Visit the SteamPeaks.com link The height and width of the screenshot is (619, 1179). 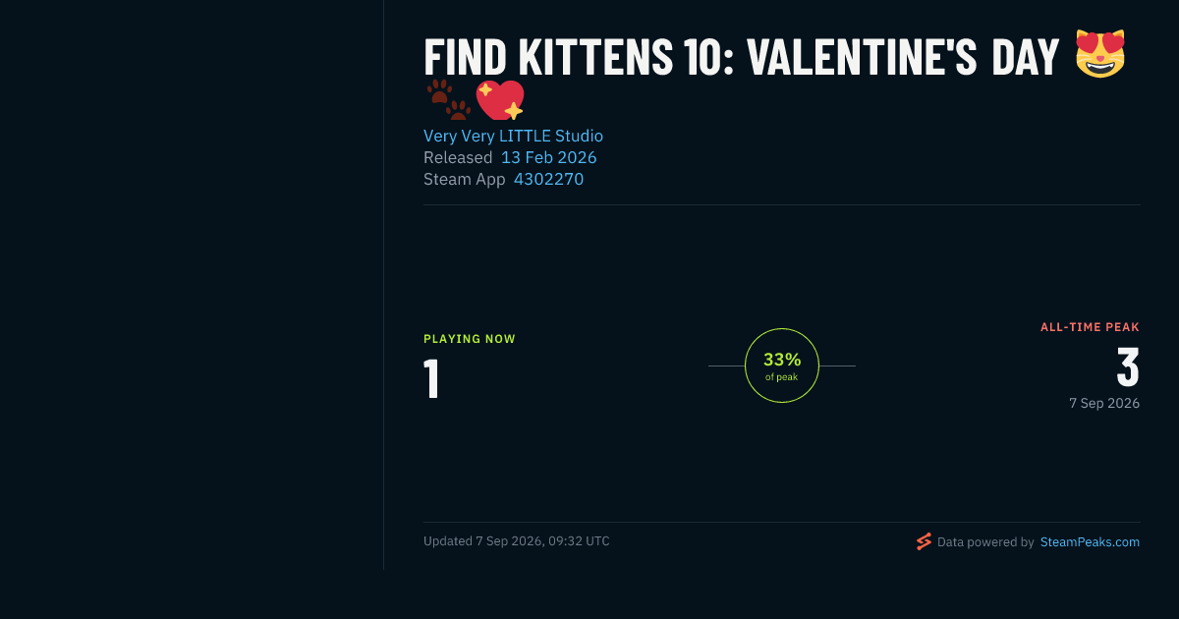(1090, 541)
